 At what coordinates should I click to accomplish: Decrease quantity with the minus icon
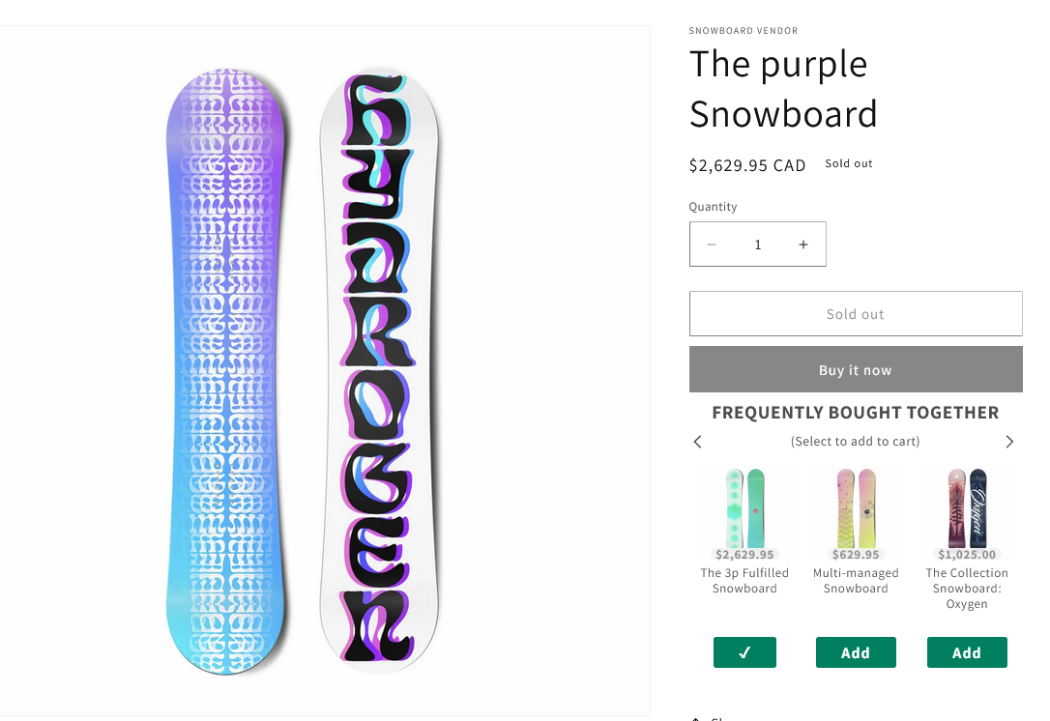(712, 245)
